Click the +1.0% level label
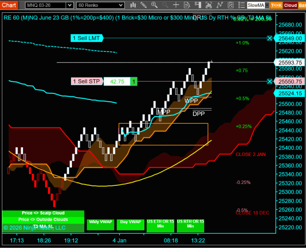This screenshot has height=248, width=306. pos(242,43)
